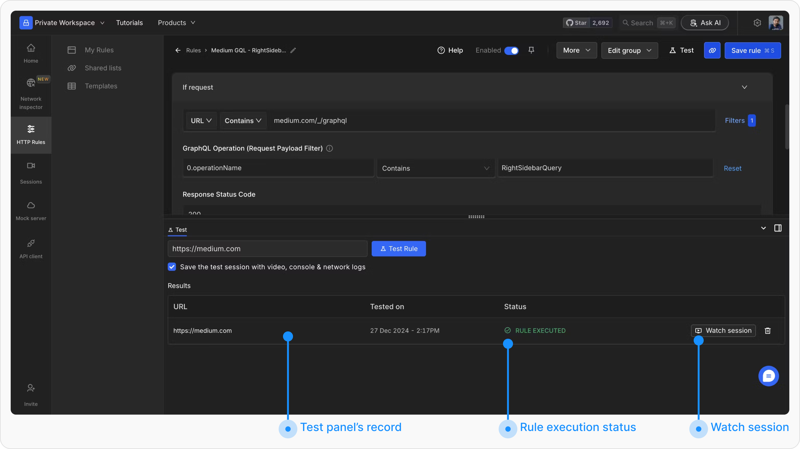Uncheck the save test session checkbox
This screenshot has height=449, width=800.
tap(172, 267)
